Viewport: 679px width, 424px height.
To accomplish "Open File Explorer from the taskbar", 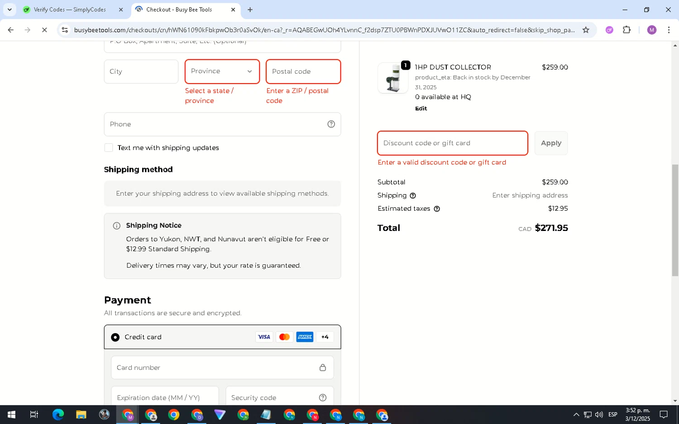I will tap(81, 415).
